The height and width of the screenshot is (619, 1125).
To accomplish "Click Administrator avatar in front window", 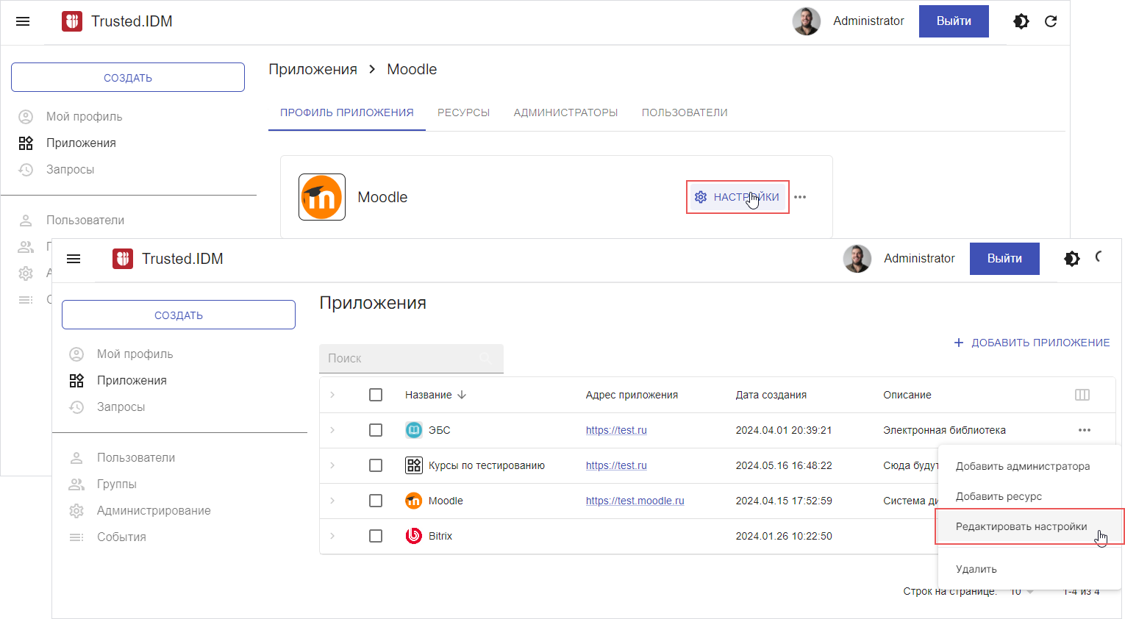I will coord(857,259).
